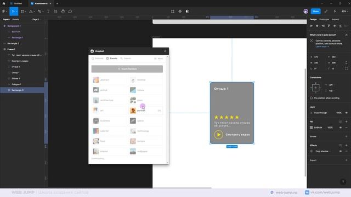351x197 pixels.
Task: Open the zoom level dropdown
Action: (x=344, y=11)
